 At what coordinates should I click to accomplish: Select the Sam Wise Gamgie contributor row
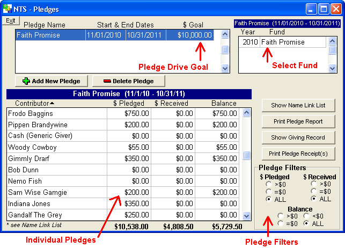123,192
